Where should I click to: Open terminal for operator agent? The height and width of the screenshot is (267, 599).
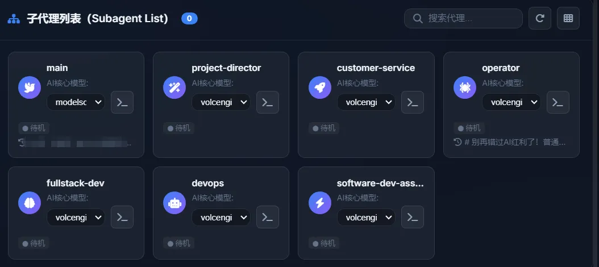(x=558, y=102)
